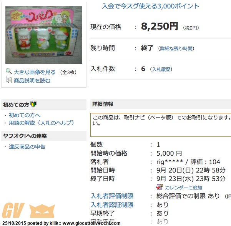The image size is (231, 226).
Task: Click the orange cat mask logo
Action: click(42, 211)
